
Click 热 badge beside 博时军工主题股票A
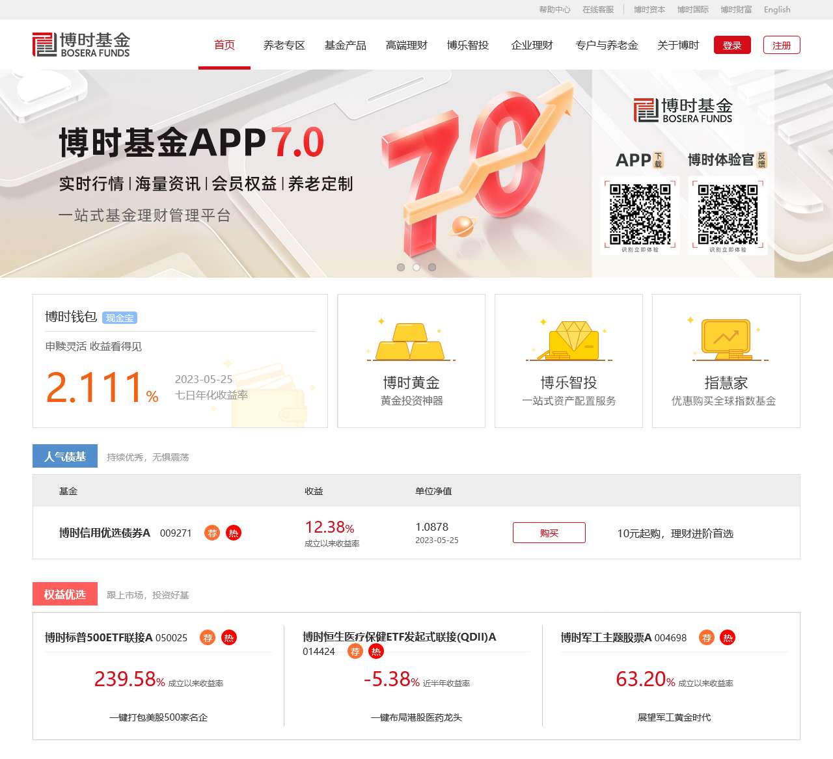(728, 637)
